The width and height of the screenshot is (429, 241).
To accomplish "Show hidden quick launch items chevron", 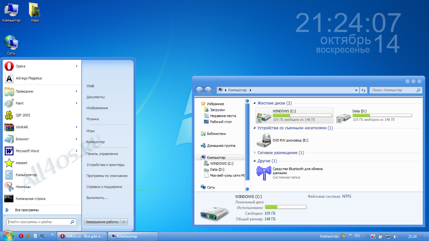I will coord(52,235).
